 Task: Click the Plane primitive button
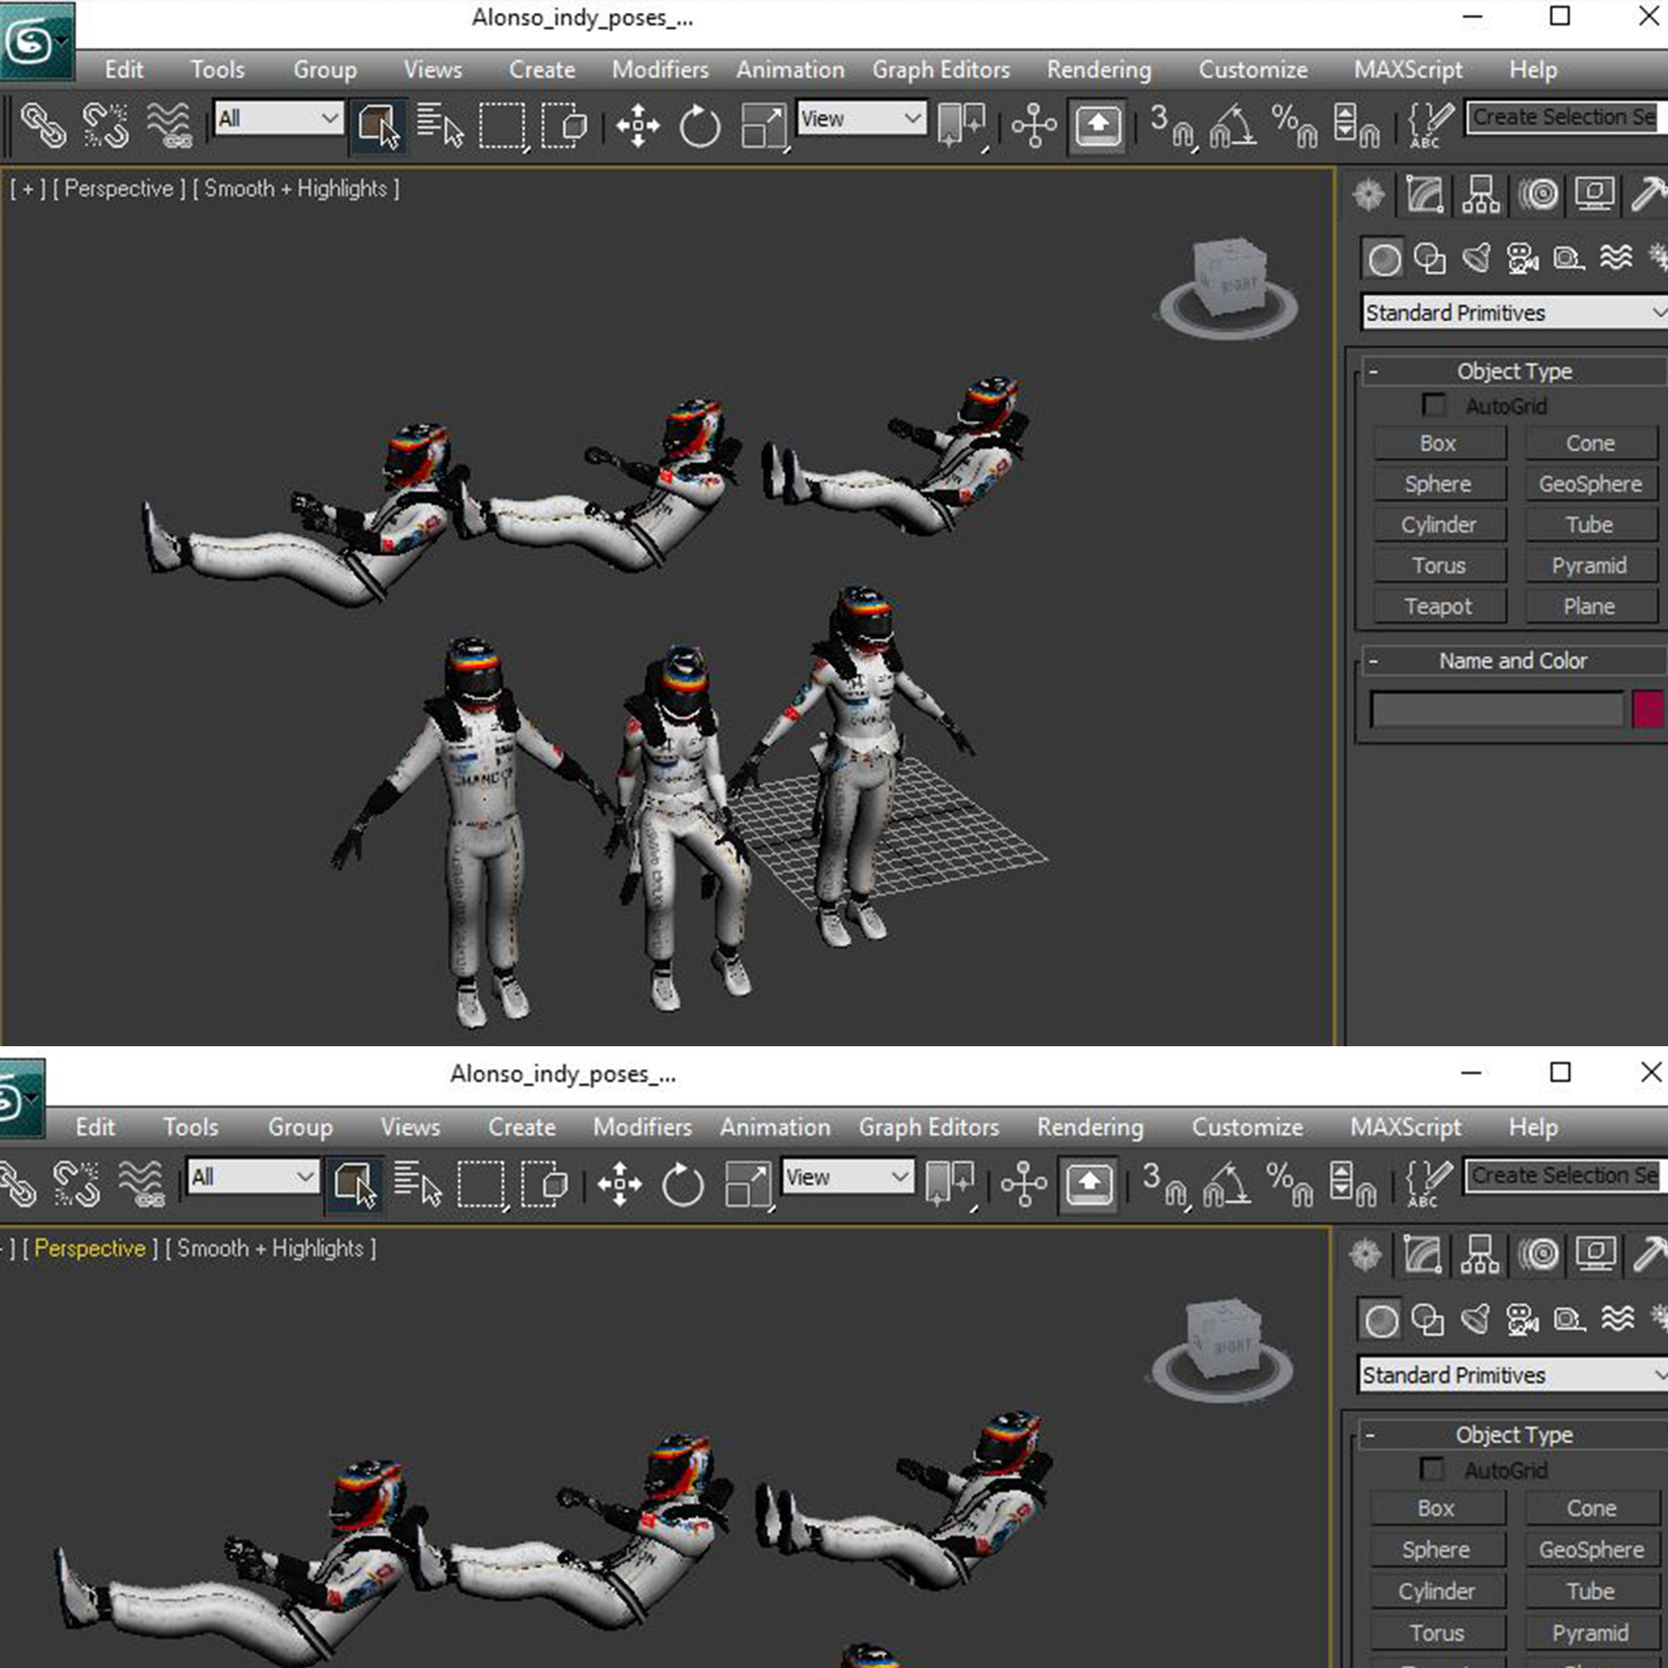[1589, 606]
